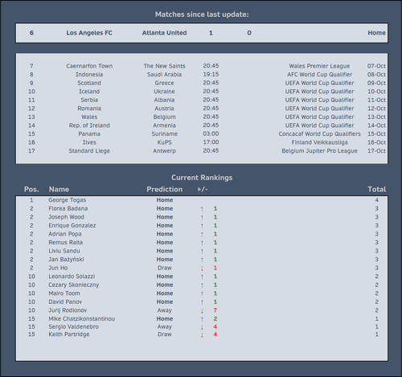This screenshot has height=377, width=402.
Task: Click the Total column header
Action: tap(376, 189)
